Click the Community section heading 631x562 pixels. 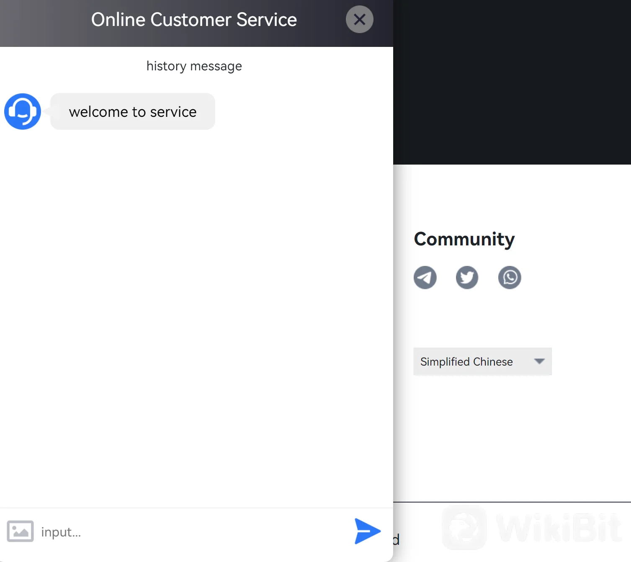coord(464,239)
